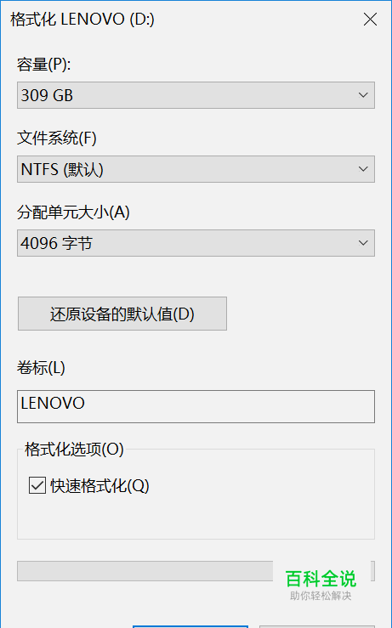The height and width of the screenshot is (628, 392).
Task: Uncheck the 快速格式化 checkbox box
Action: (x=37, y=485)
